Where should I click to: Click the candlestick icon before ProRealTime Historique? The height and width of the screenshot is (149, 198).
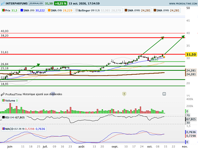(x=3, y=94)
